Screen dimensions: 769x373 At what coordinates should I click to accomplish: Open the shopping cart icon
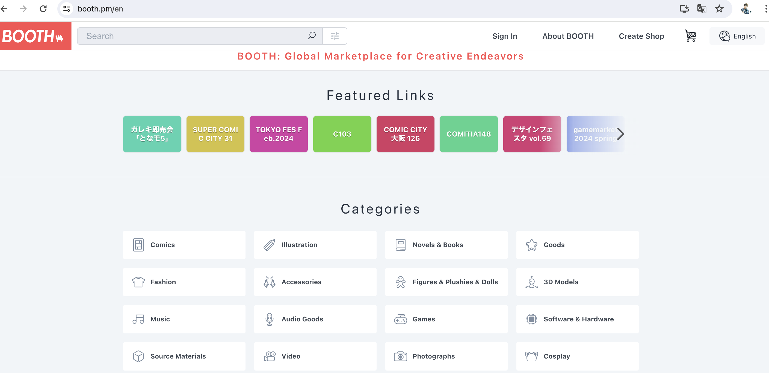click(x=690, y=36)
